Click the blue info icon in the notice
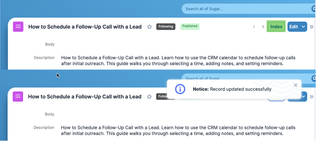The width and height of the screenshot is (316, 141). 180,89
